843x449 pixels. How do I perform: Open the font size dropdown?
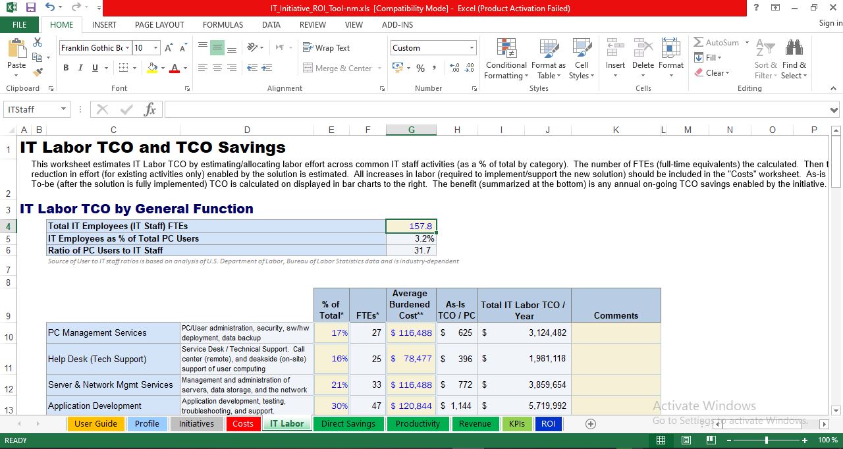[x=155, y=47]
